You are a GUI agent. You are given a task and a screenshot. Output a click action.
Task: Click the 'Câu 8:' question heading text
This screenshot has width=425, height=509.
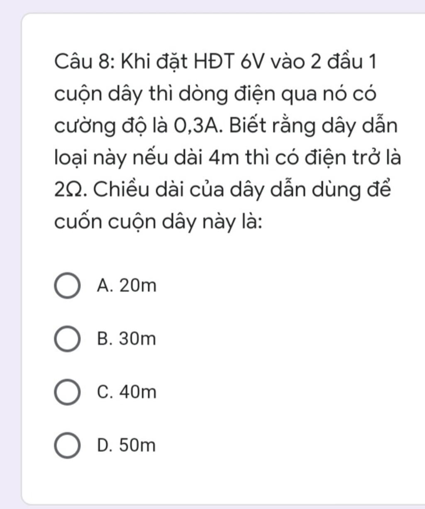pyautogui.click(x=82, y=62)
